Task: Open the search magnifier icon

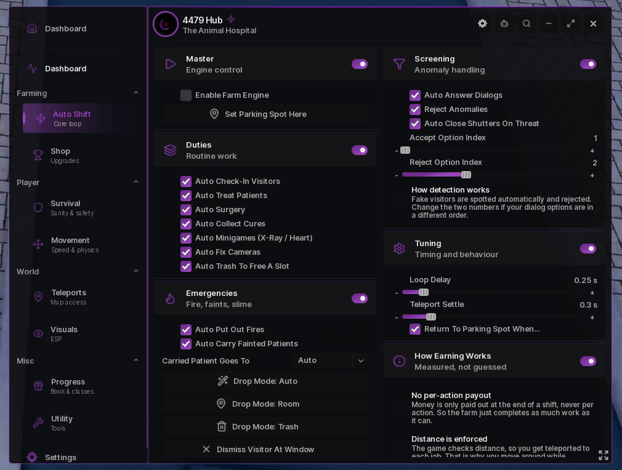Action: [527, 23]
